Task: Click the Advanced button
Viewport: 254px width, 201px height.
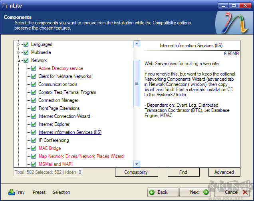Action: point(224,172)
